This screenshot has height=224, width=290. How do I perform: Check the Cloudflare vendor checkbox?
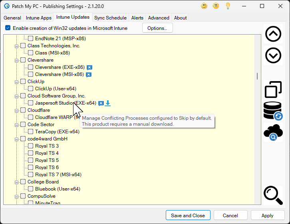pyautogui.click(x=23, y=110)
